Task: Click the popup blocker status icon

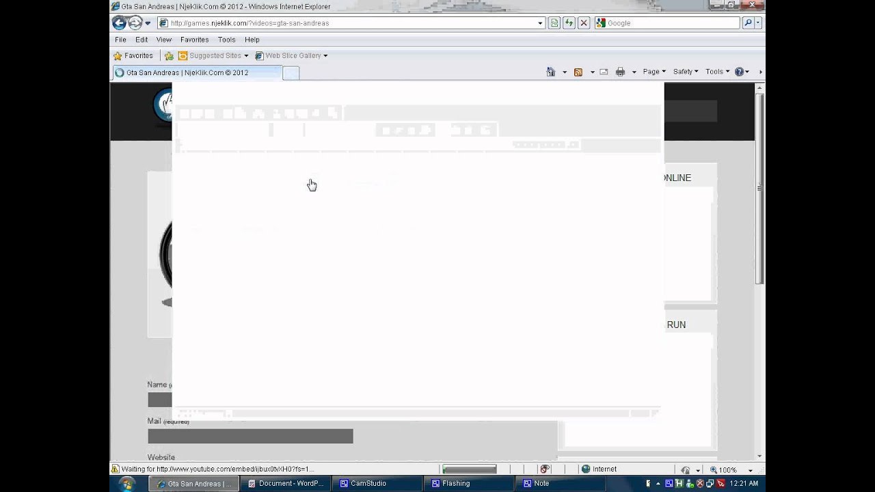Action: coord(545,469)
